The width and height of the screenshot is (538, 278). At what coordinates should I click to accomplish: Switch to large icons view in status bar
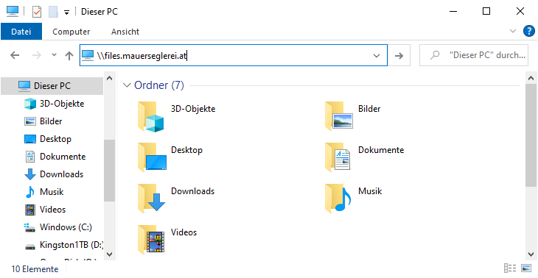pyautogui.click(x=526, y=268)
